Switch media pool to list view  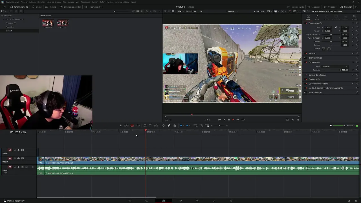click(142, 11)
